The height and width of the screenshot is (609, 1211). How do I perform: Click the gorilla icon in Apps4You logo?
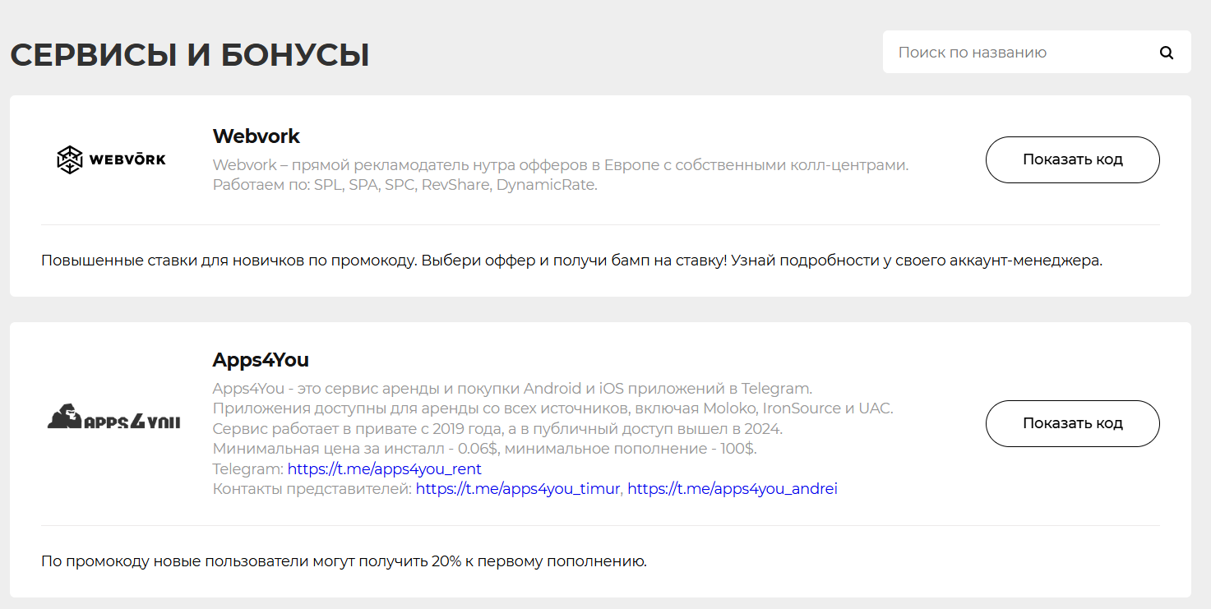pos(65,417)
